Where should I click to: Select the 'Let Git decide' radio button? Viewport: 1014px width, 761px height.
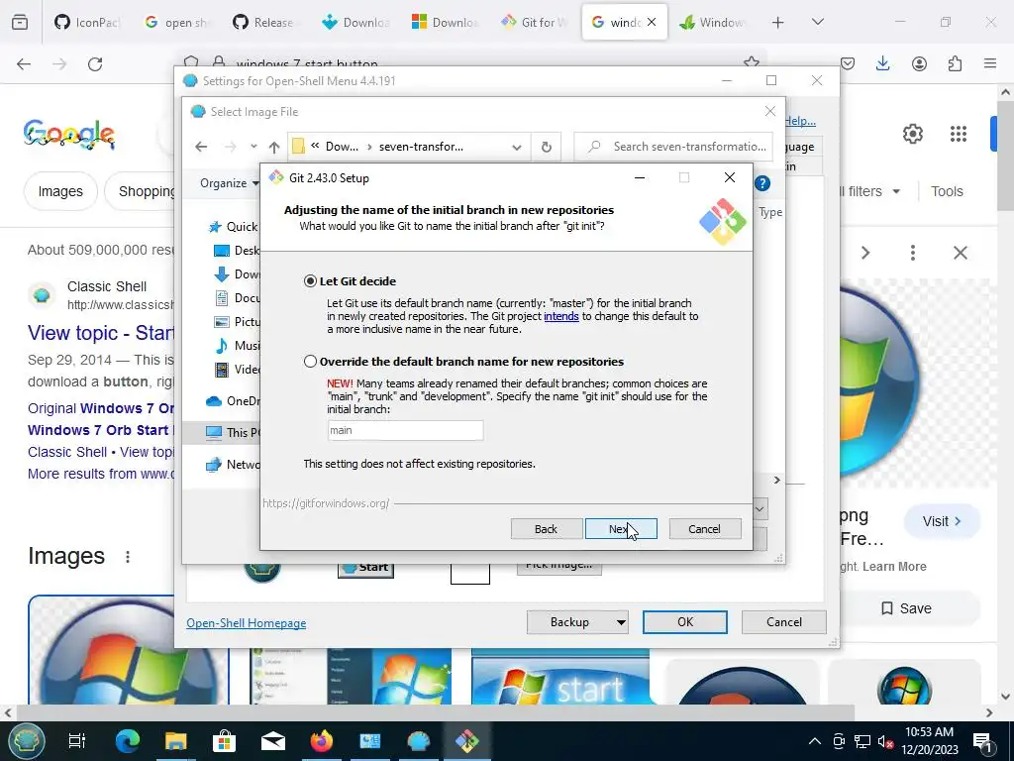(x=310, y=280)
